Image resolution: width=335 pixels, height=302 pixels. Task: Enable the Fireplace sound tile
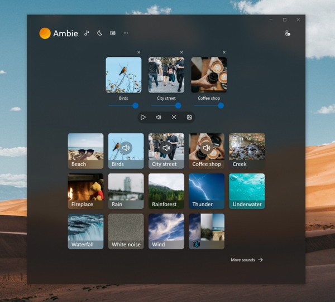[85, 191]
